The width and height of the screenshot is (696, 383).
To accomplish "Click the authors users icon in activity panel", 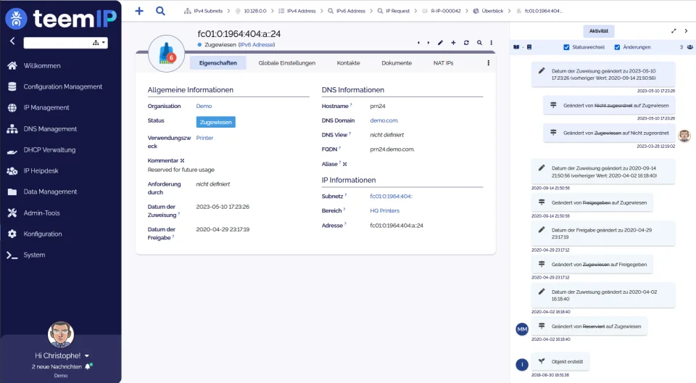I will (689, 47).
